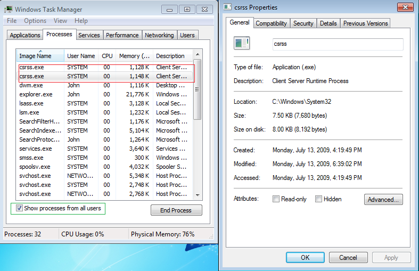Click the Apply button in csrss Properties

(x=391, y=258)
